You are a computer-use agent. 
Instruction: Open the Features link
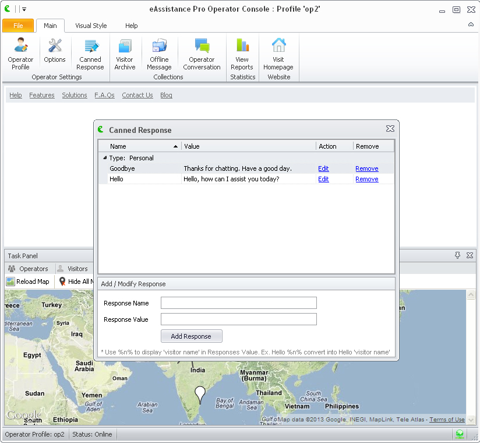(42, 95)
